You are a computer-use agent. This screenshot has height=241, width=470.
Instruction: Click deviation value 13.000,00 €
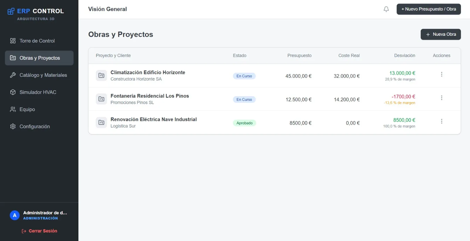click(402, 73)
